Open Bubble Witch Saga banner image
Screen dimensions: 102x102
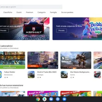point(77,29)
